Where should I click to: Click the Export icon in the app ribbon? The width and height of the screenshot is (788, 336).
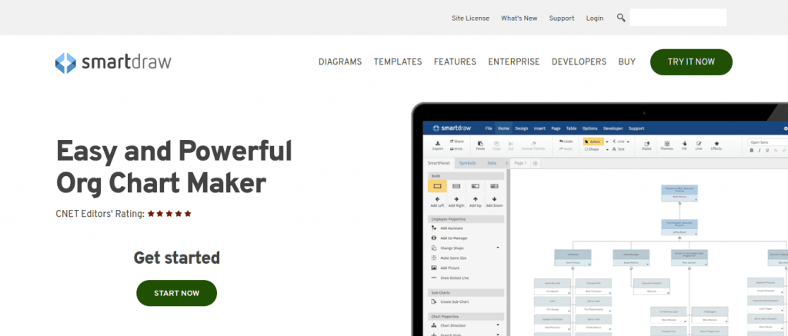[x=438, y=143]
